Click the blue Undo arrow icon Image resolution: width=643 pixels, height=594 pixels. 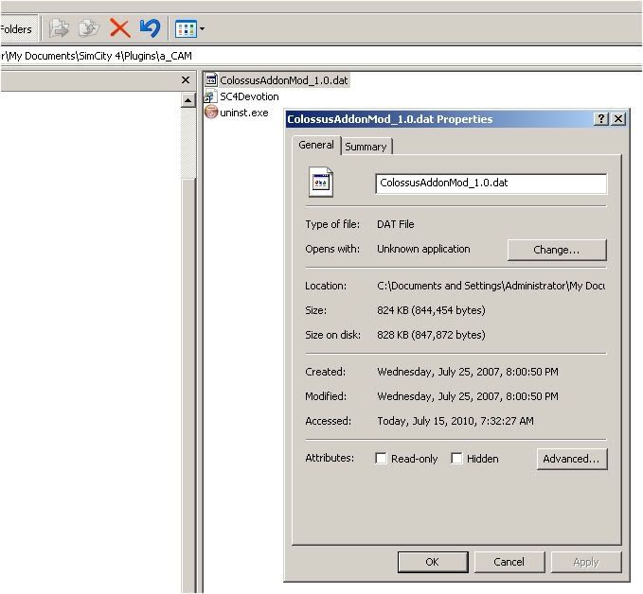coord(150,28)
